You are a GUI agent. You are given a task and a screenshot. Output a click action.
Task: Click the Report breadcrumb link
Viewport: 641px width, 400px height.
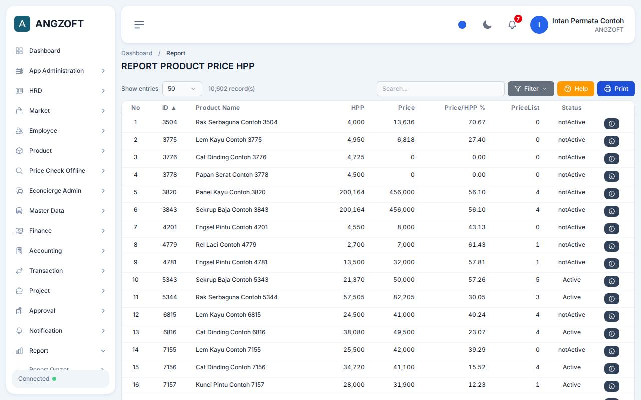[176, 53]
